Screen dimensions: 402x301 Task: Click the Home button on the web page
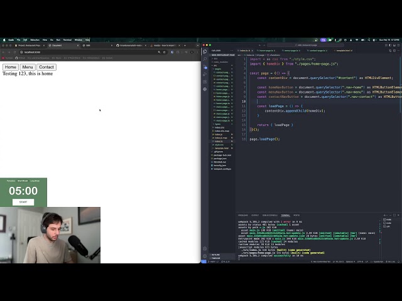tap(11, 67)
